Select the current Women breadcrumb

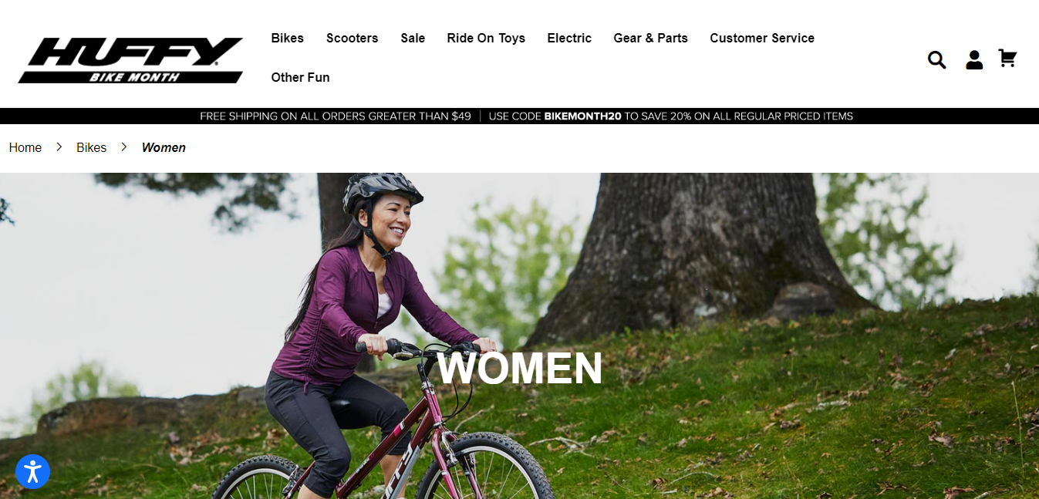(x=164, y=147)
